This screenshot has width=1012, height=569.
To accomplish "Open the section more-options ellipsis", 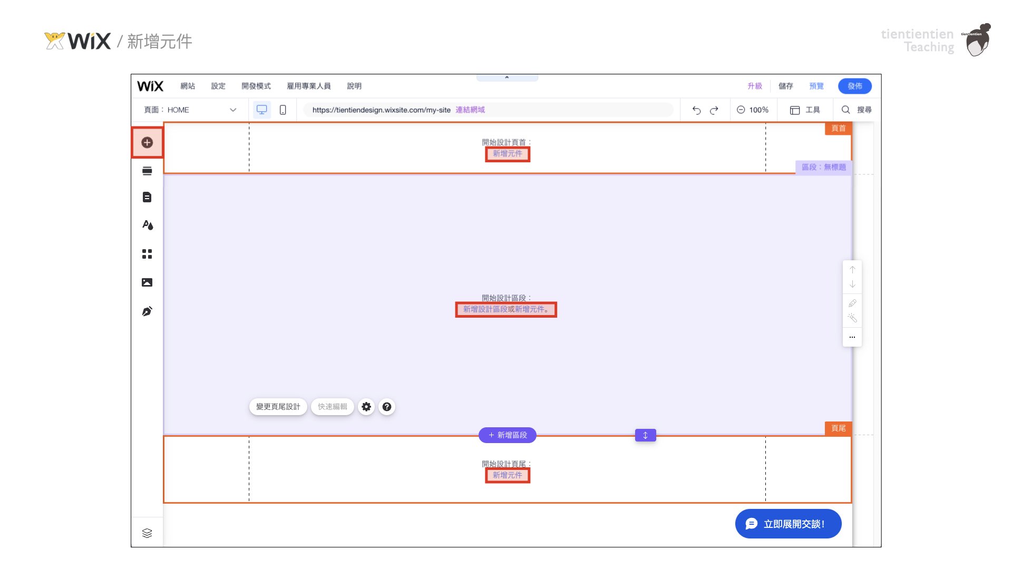I will [852, 337].
